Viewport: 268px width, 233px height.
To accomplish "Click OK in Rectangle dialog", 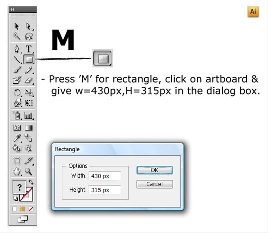I will click(x=155, y=170).
